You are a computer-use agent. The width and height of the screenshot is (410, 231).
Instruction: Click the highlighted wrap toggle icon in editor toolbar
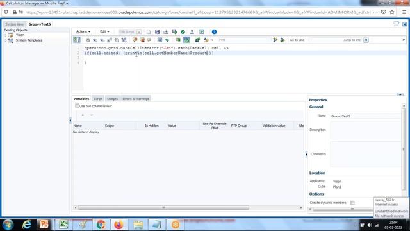click(x=186, y=40)
